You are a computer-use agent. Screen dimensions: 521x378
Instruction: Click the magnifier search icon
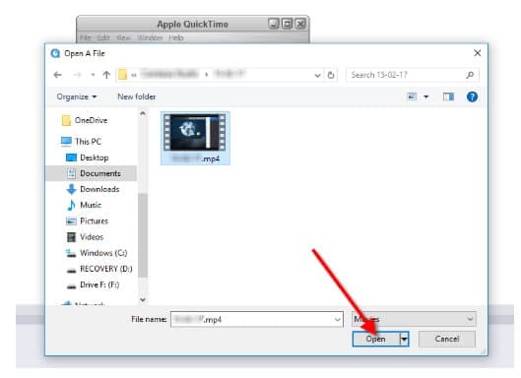click(470, 75)
